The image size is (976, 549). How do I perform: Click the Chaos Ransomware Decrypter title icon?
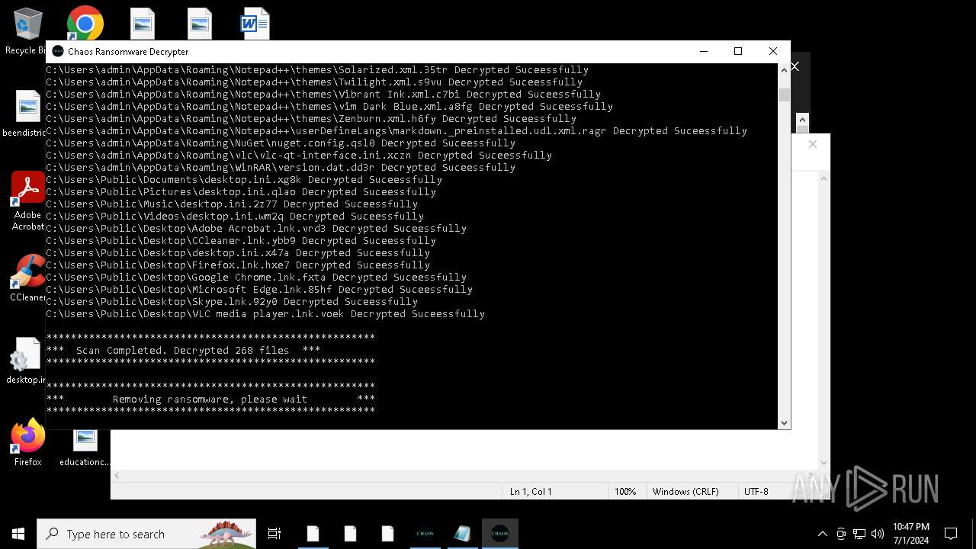pyautogui.click(x=58, y=51)
